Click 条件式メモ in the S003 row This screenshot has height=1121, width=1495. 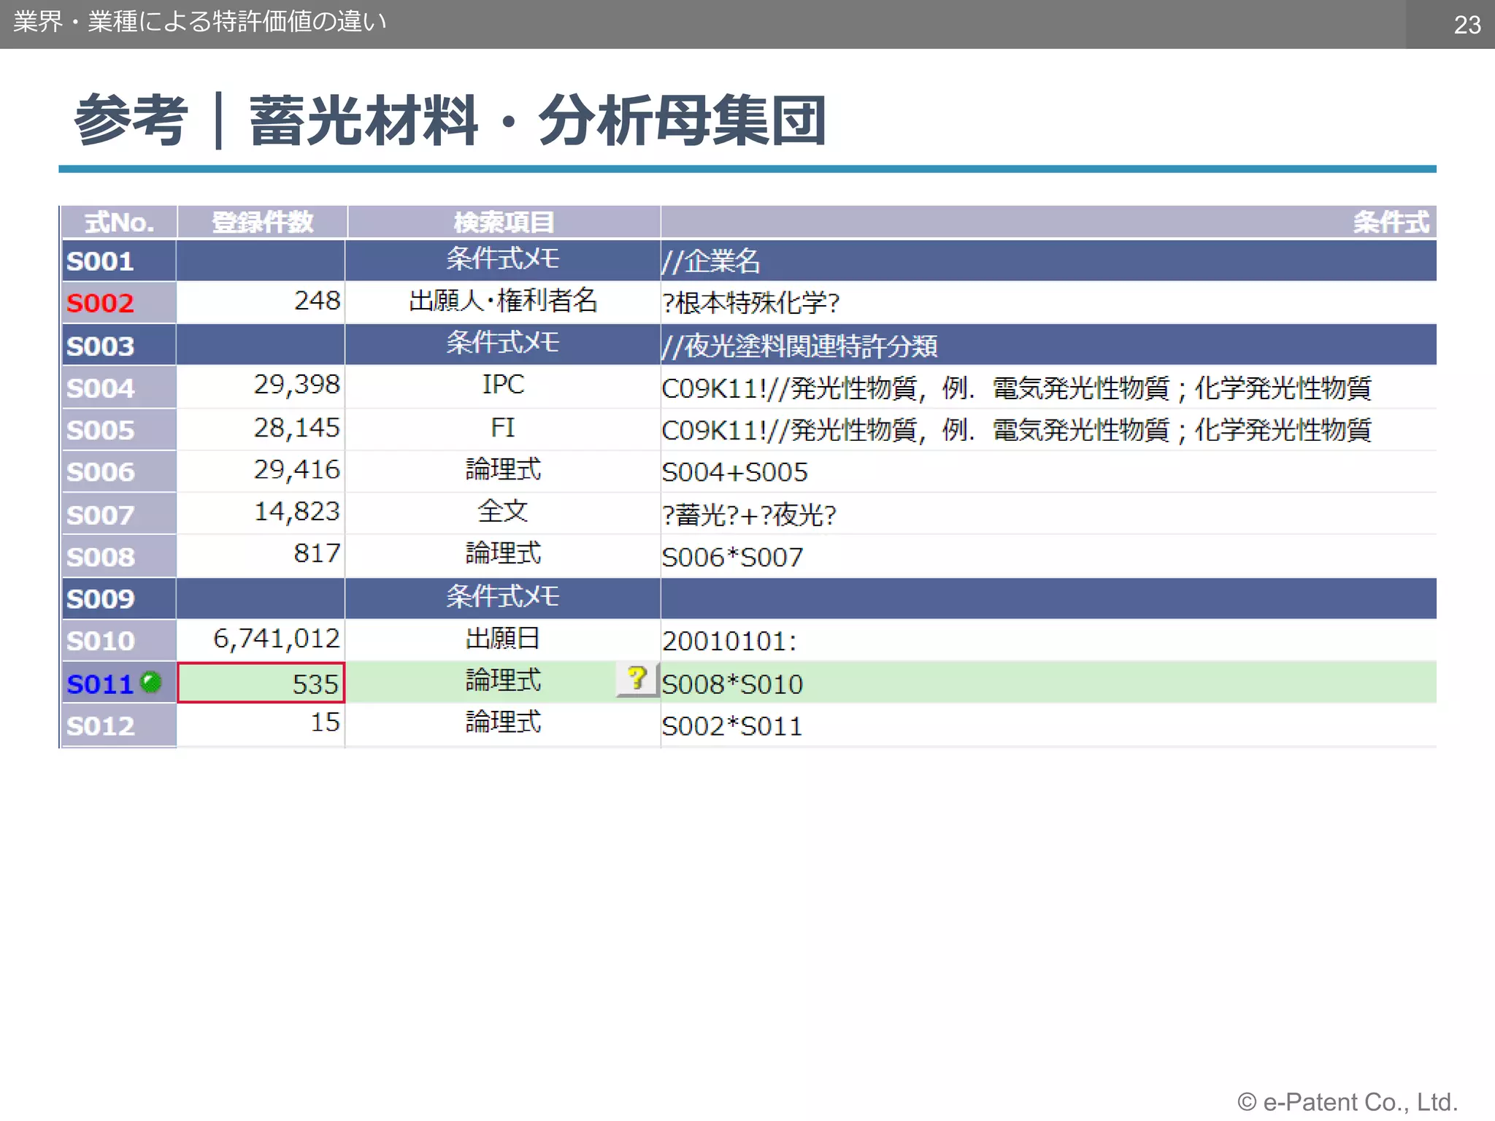point(503,343)
